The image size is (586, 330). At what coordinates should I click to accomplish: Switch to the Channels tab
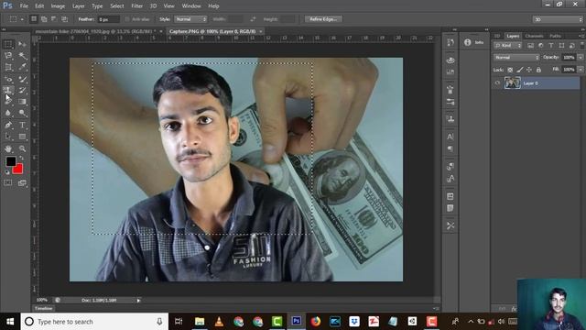point(534,36)
